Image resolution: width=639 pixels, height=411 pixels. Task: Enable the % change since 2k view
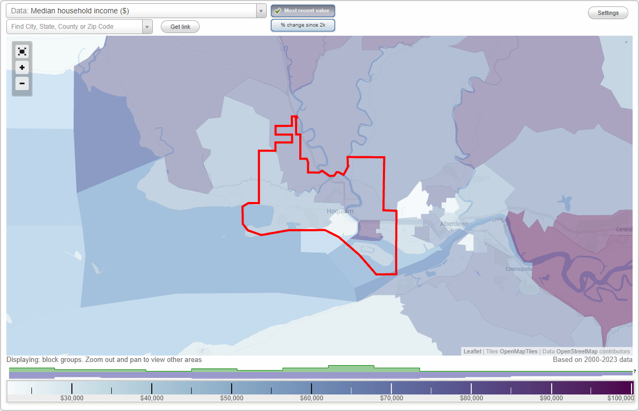303,25
